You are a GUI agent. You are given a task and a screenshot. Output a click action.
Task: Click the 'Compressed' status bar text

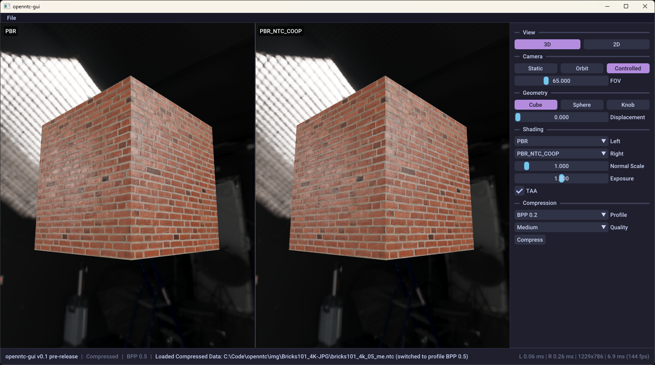[x=102, y=356]
